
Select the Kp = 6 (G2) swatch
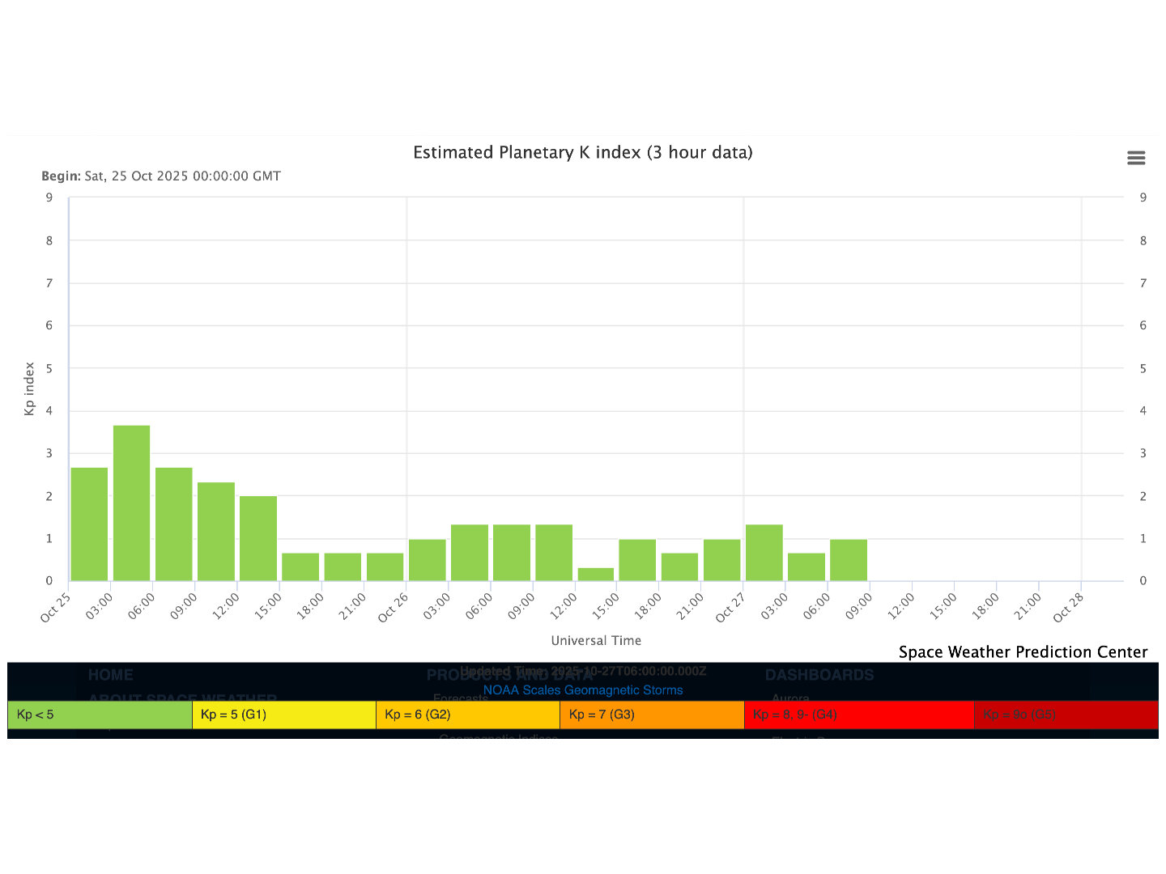468,715
